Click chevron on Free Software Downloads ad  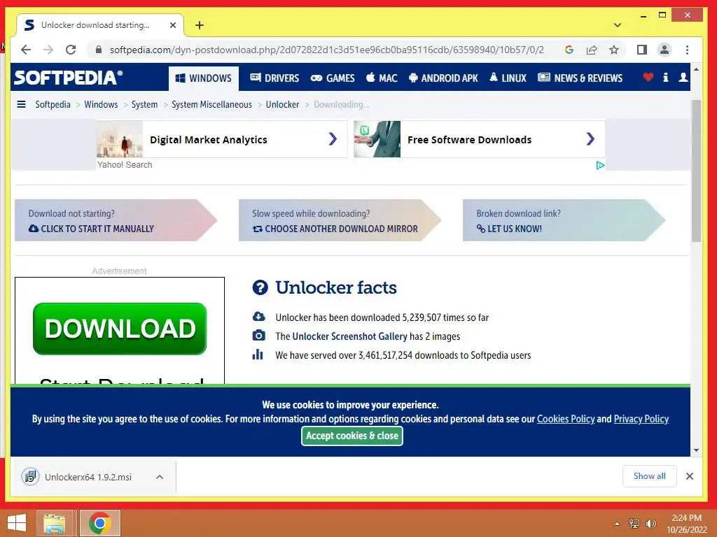tap(590, 139)
